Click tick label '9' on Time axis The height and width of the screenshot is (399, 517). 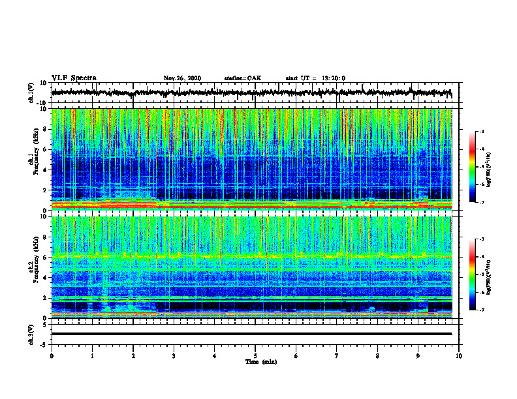click(418, 356)
